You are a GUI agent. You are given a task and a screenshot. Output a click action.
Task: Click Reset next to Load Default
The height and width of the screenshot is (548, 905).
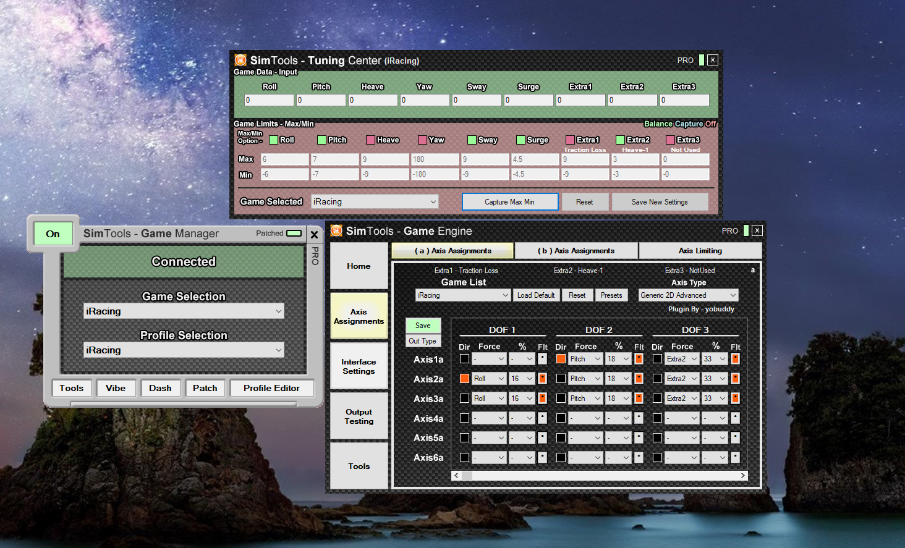coord(577,295)
